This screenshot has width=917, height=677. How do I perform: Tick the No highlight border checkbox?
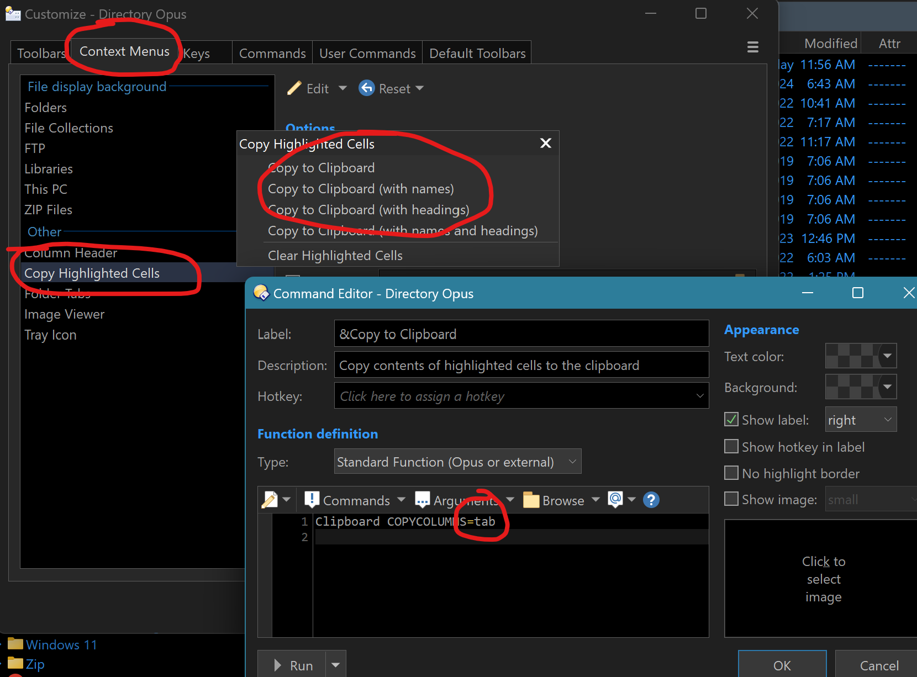pos(731,473)
